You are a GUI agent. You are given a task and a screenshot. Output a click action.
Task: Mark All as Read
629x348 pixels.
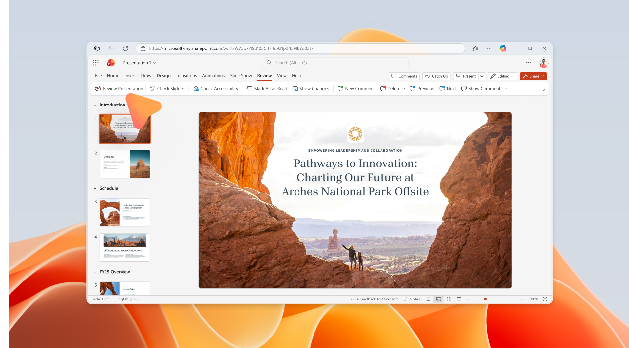267,89
